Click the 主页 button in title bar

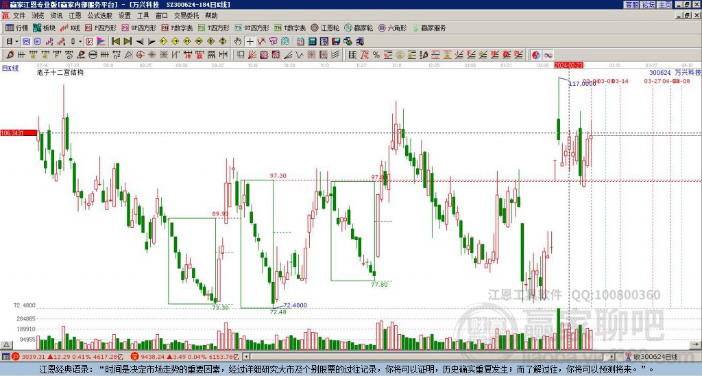[x=665, y=5]
